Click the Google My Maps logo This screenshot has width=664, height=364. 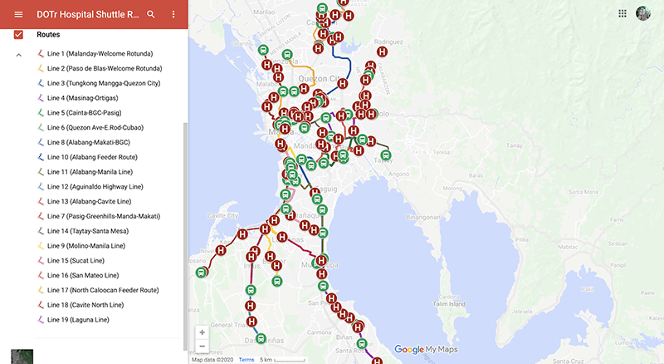pyautogui.click(x=426, y=350)
